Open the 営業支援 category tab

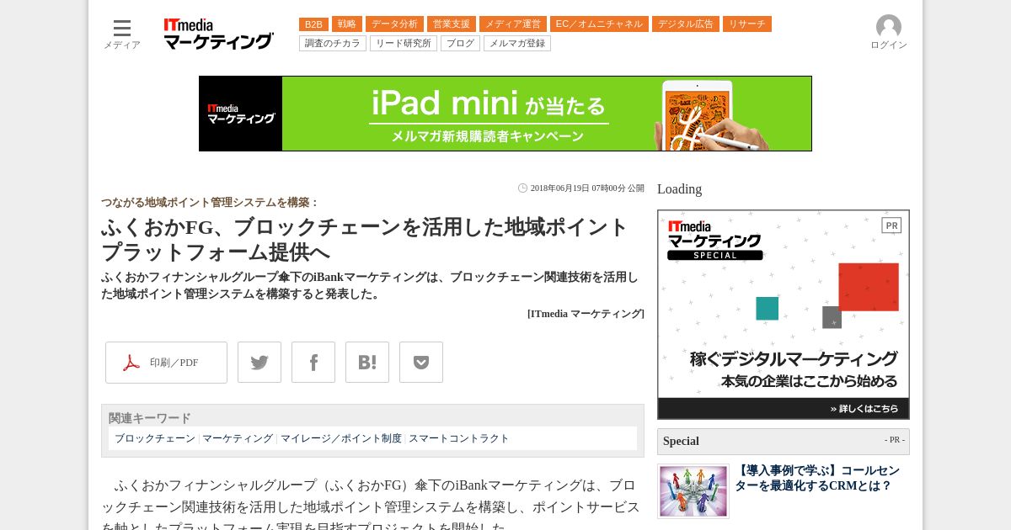[452, 24]
